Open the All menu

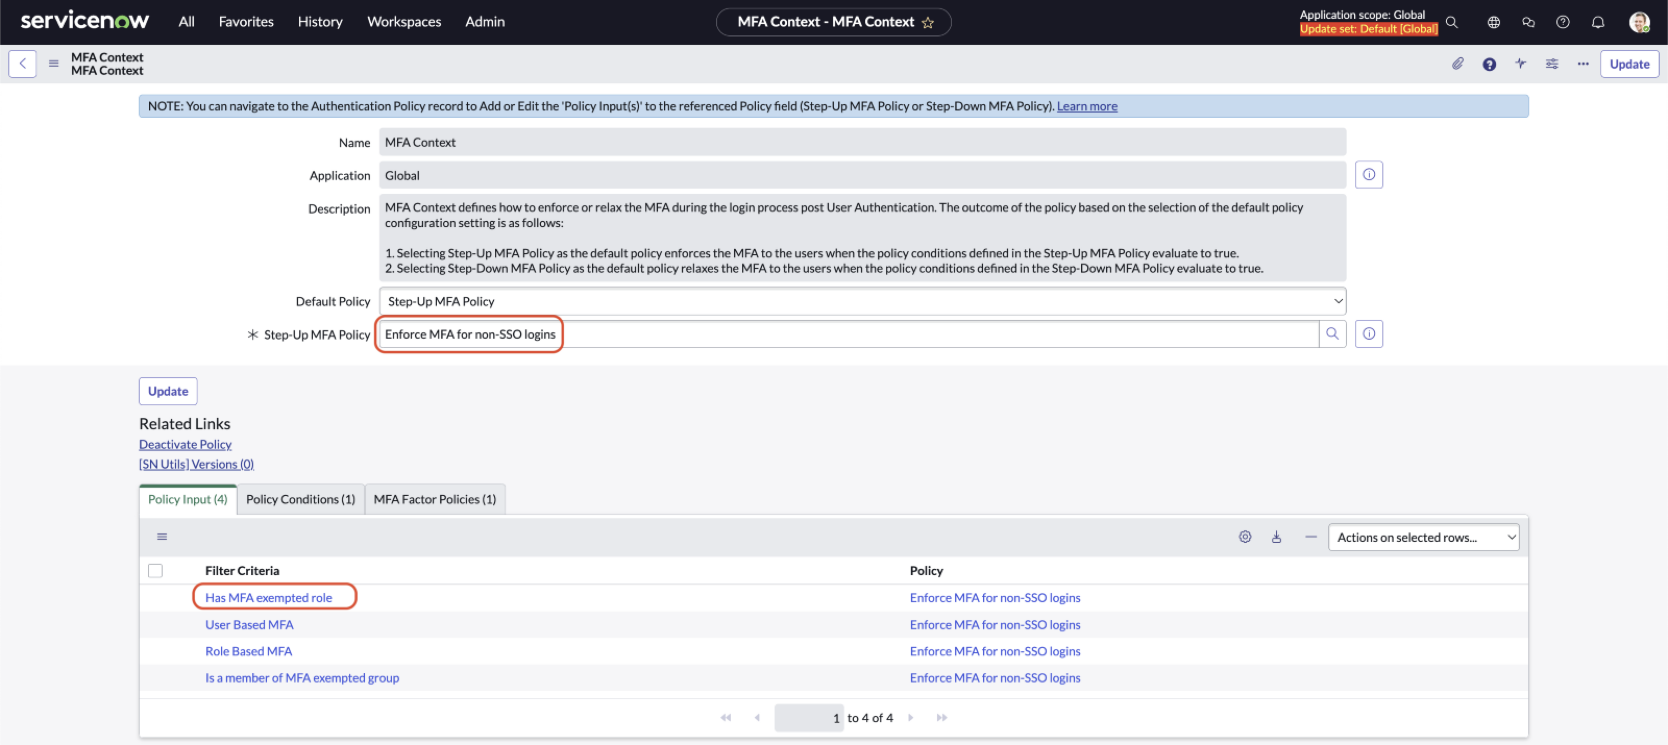187,21
